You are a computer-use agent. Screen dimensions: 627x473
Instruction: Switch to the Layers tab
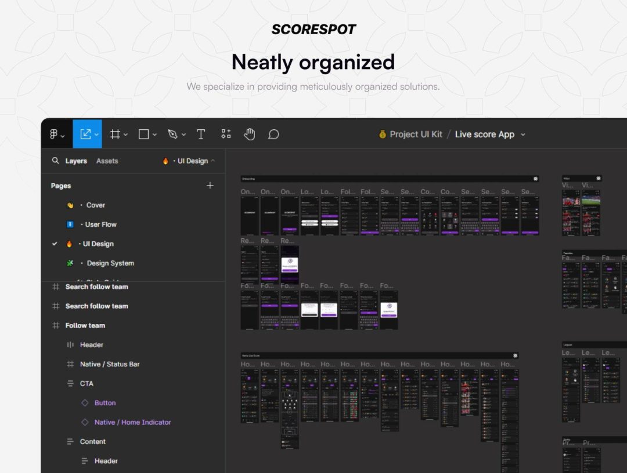[76, 161]
